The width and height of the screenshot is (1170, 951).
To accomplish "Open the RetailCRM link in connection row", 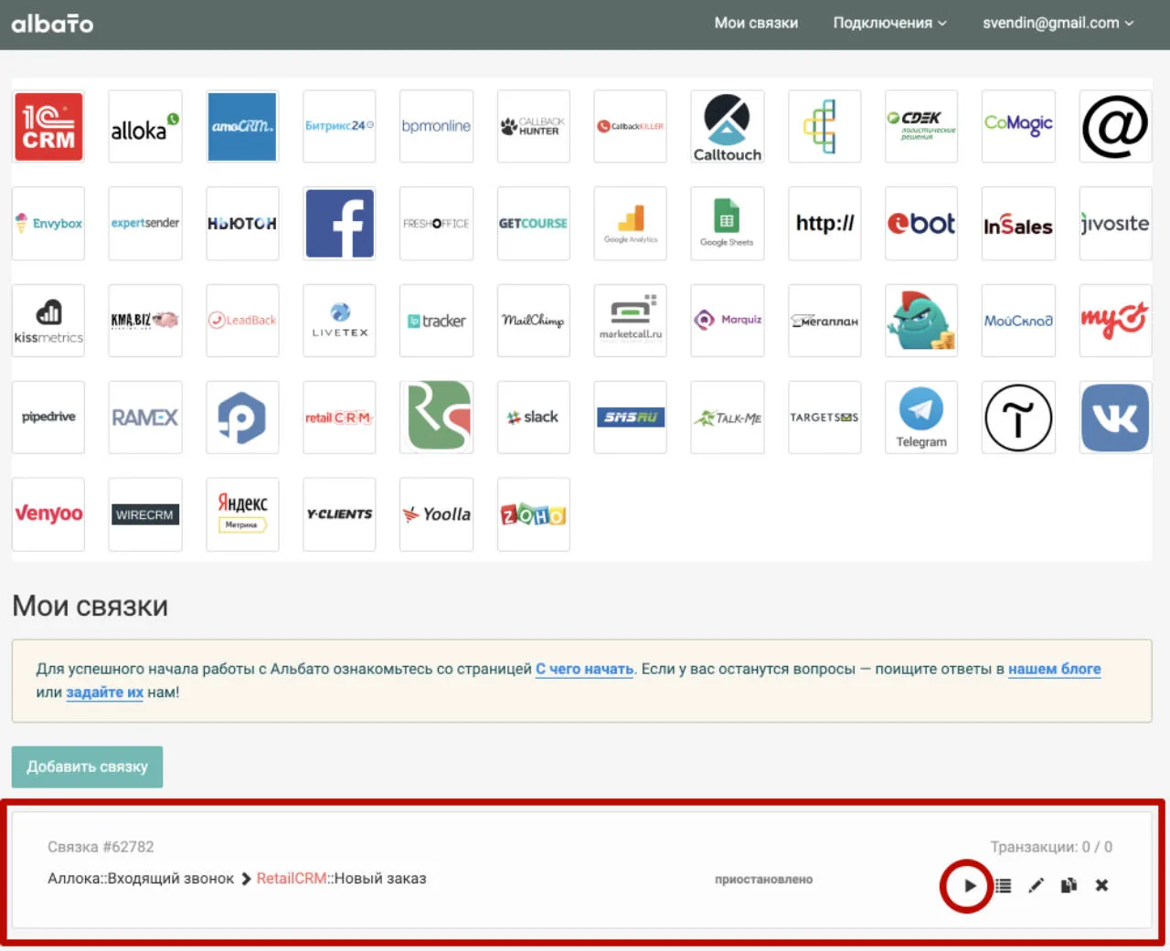I will (x=292, y=879).
